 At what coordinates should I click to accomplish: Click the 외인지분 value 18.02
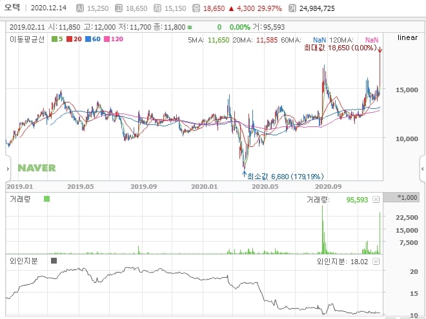[x=359, y=262]
